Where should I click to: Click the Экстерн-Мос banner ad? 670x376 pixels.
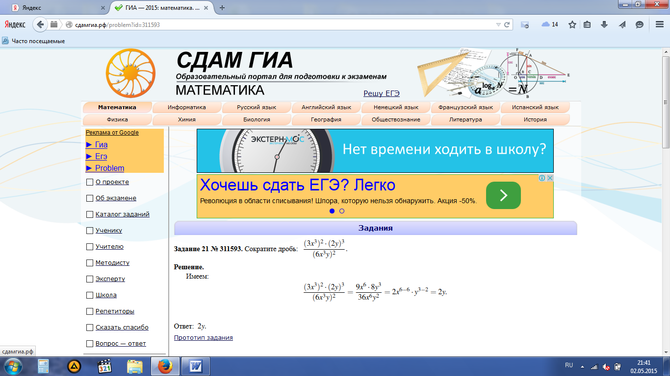375,151
